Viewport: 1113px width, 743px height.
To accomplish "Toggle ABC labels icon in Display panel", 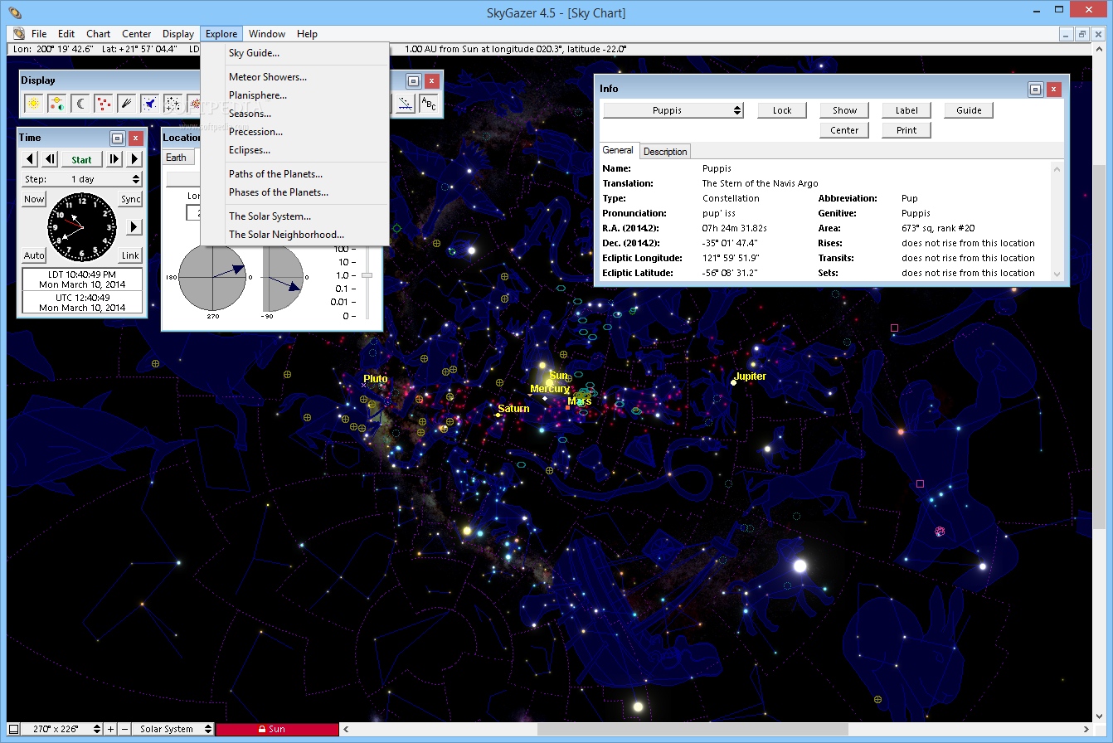I will (428, 104).
